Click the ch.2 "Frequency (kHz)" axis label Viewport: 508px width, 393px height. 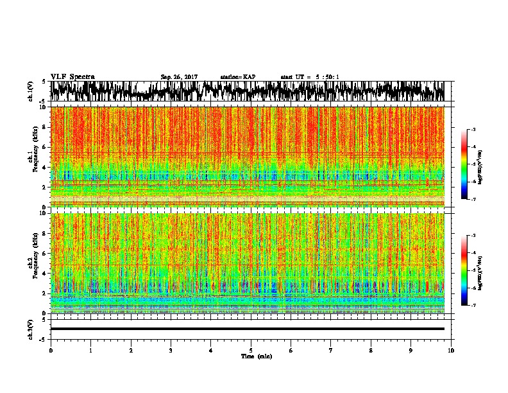(x=35, y=256)
